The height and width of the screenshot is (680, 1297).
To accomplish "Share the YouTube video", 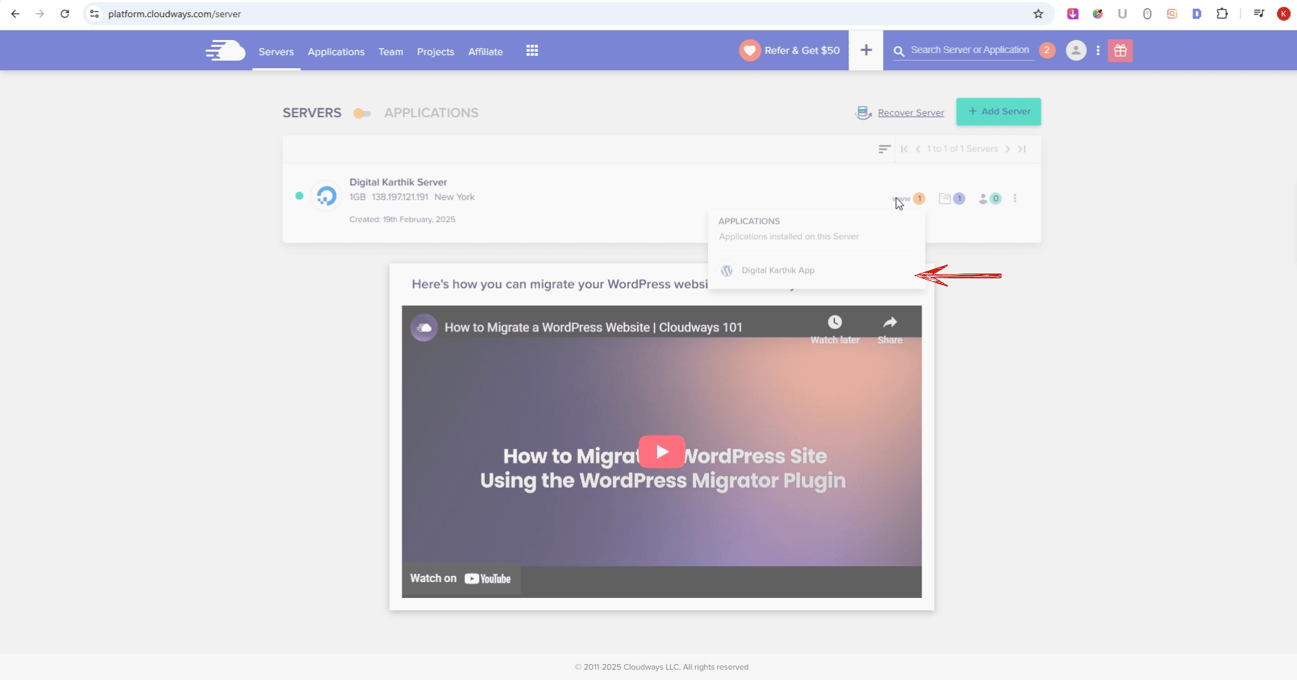I will [x=890, y=330].
